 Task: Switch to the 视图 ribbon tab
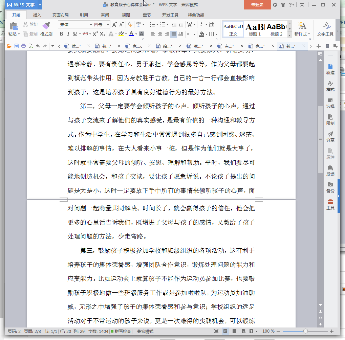click(126, 15)
